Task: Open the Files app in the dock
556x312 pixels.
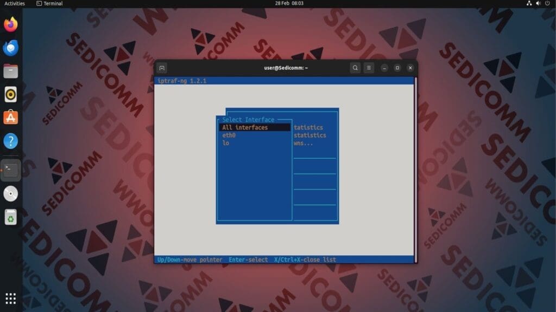Action: (x=10, y=70)
